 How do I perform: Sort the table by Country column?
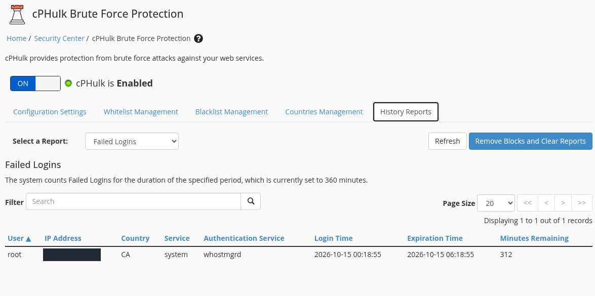coord(135,238)
